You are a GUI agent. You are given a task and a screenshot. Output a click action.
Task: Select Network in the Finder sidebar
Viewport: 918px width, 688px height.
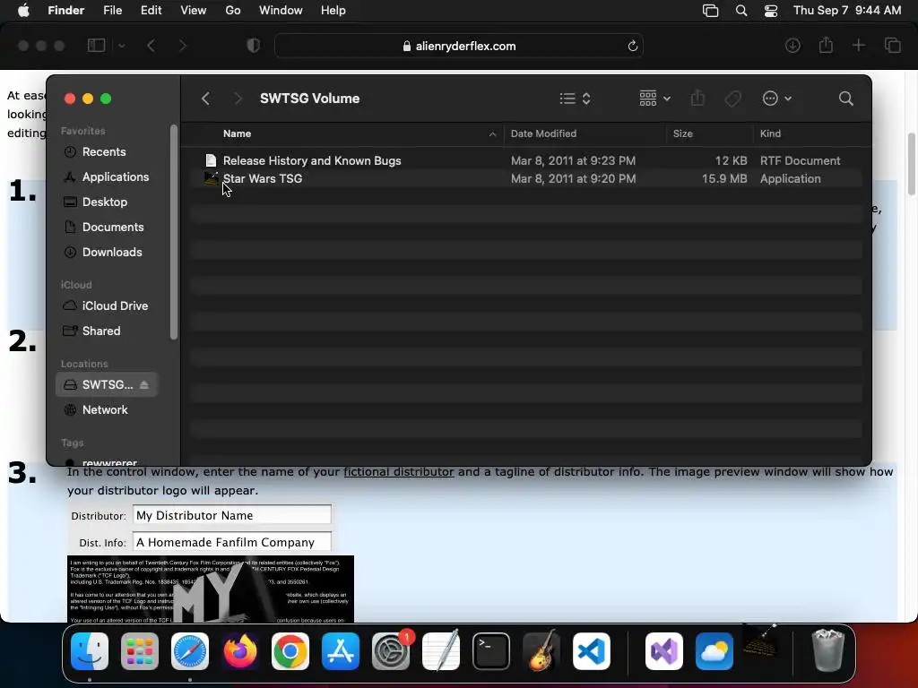[x=108, y=409]
